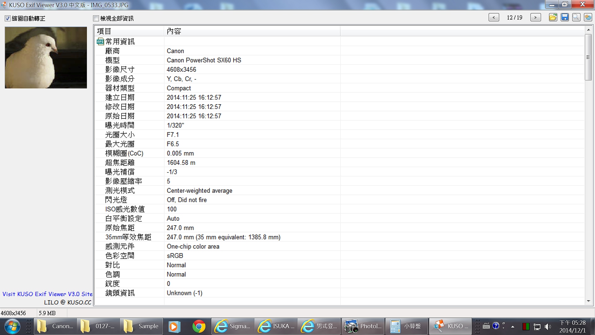Select the 35mm等效焦距 row label
This screenshot has height=335, width=595.
[128, 237]
